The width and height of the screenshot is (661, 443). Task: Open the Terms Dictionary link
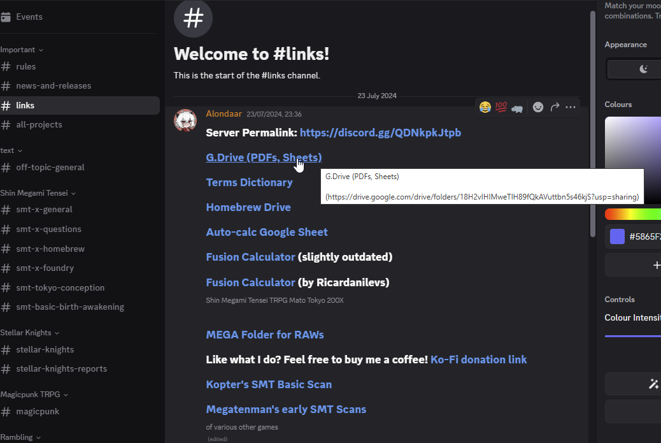tap(249, 183)
